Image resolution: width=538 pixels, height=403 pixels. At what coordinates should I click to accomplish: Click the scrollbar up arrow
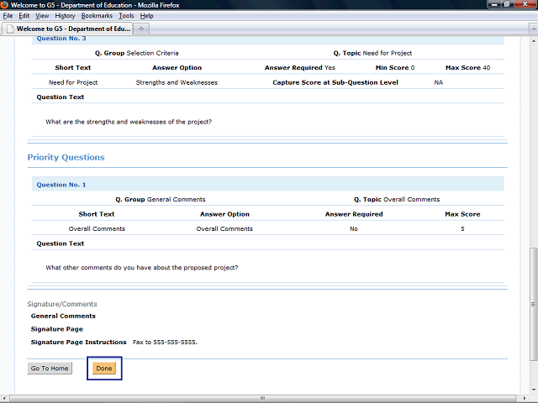[x=533, y=39]
